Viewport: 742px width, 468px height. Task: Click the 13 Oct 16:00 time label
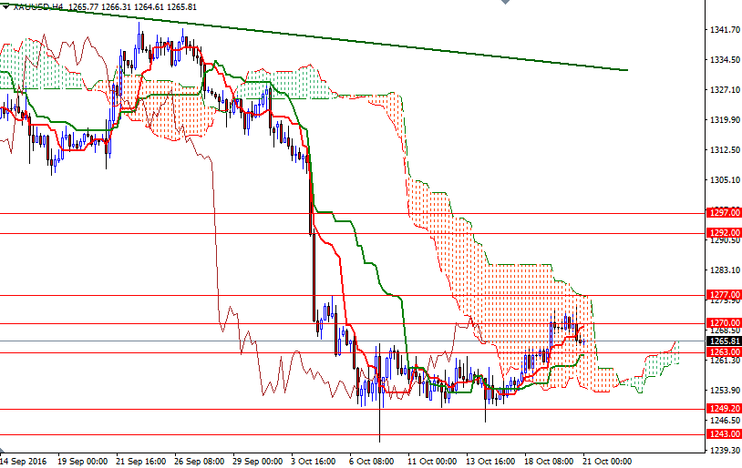click(490, 461)
